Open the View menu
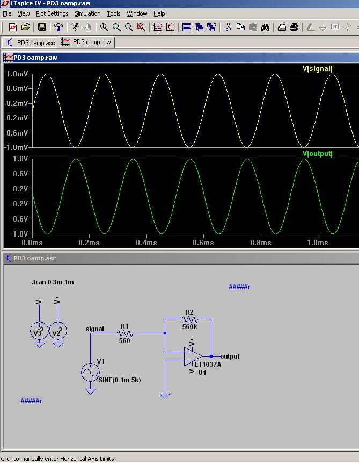The width and height of the screenshot is (359, 463). (x=24, y=13)
